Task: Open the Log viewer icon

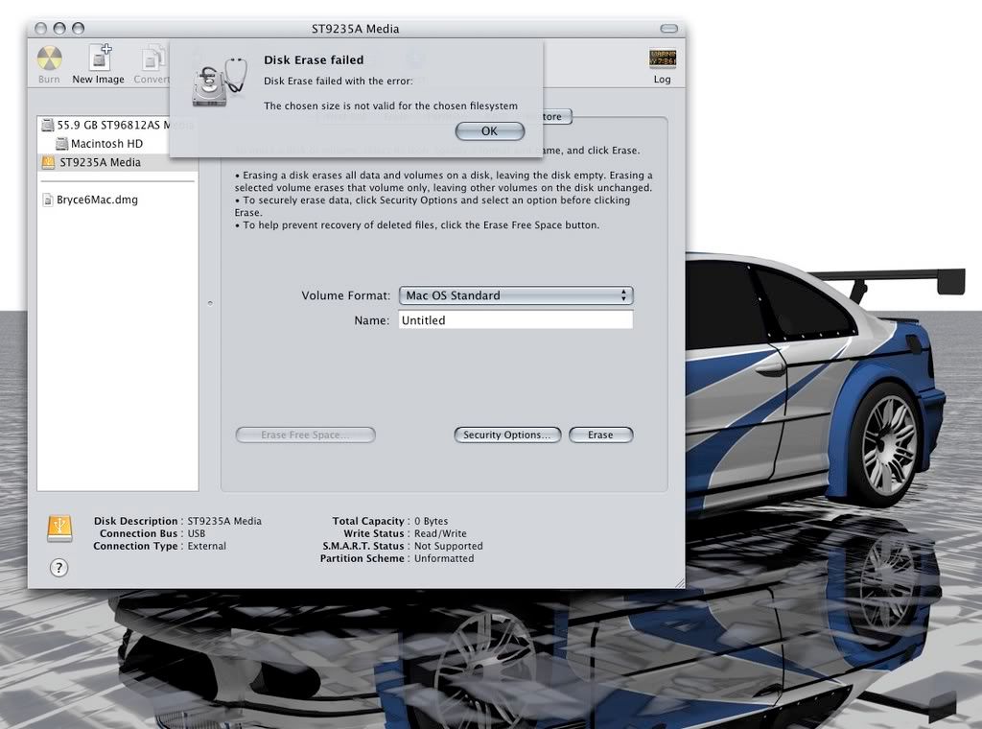Action: pos(662,59)
